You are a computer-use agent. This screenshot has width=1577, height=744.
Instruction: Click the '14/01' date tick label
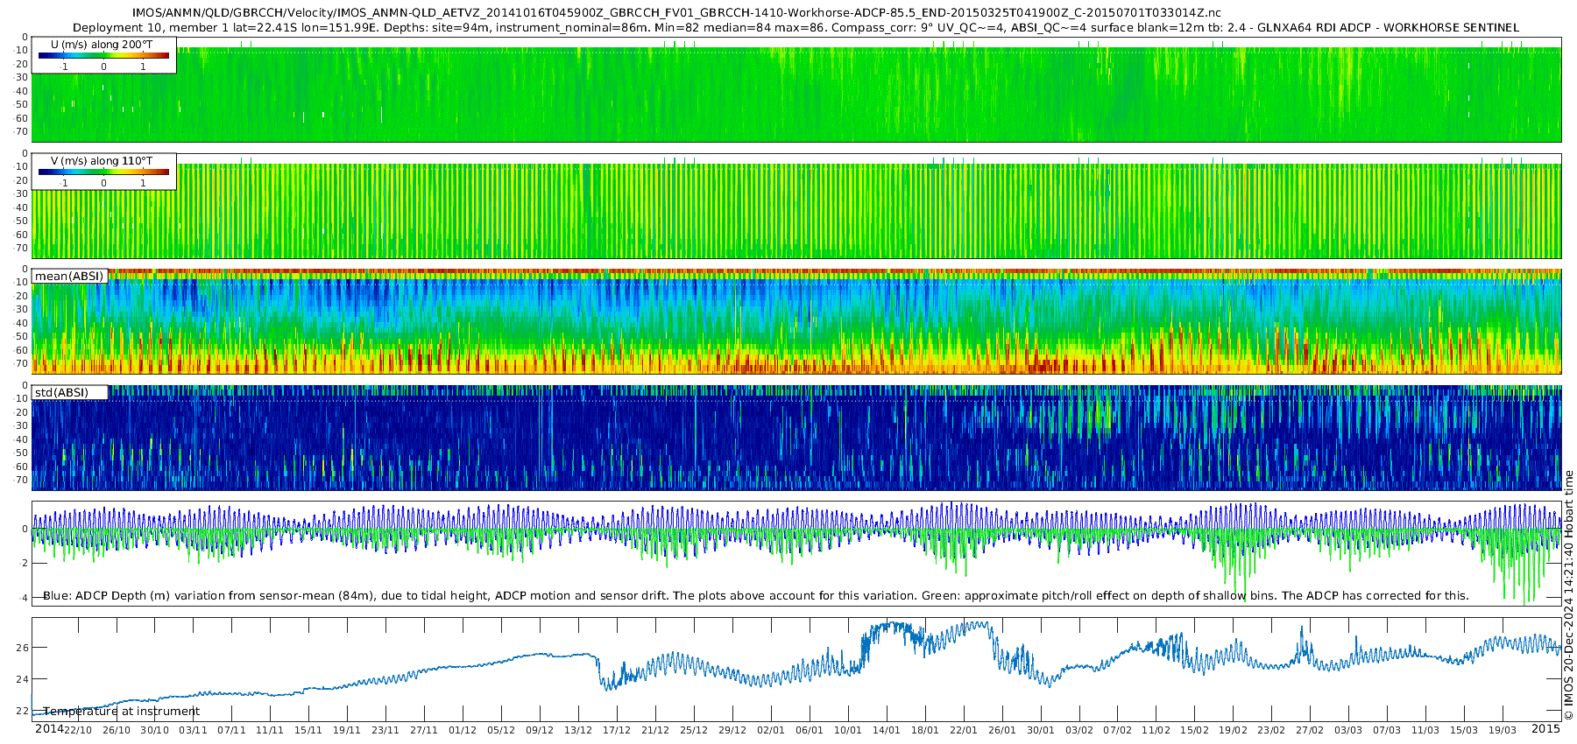(887, 730)
